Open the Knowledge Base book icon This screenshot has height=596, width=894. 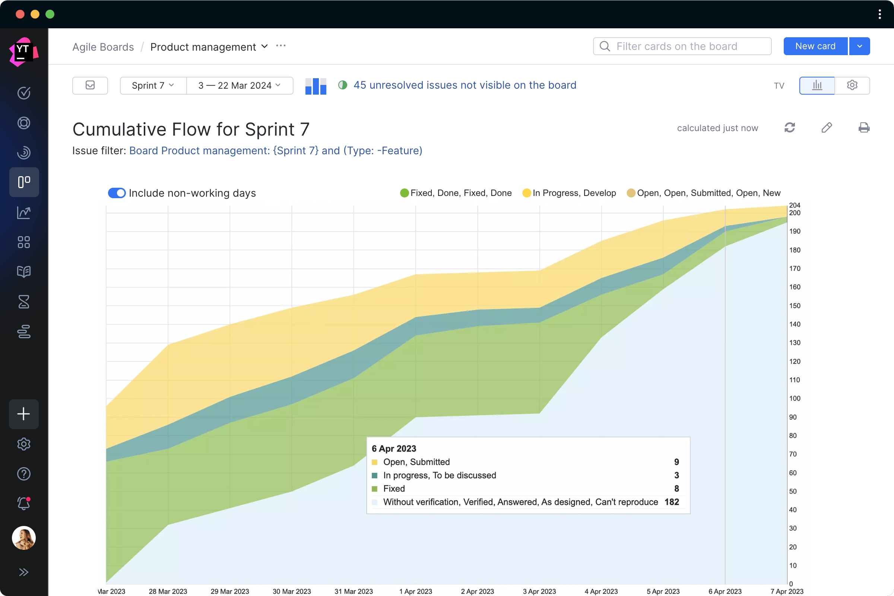click(24, 272)
